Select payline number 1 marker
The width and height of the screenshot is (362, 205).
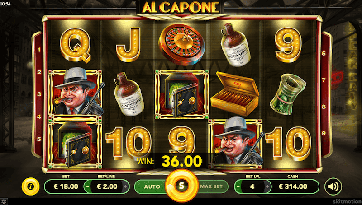click(39, 50)
